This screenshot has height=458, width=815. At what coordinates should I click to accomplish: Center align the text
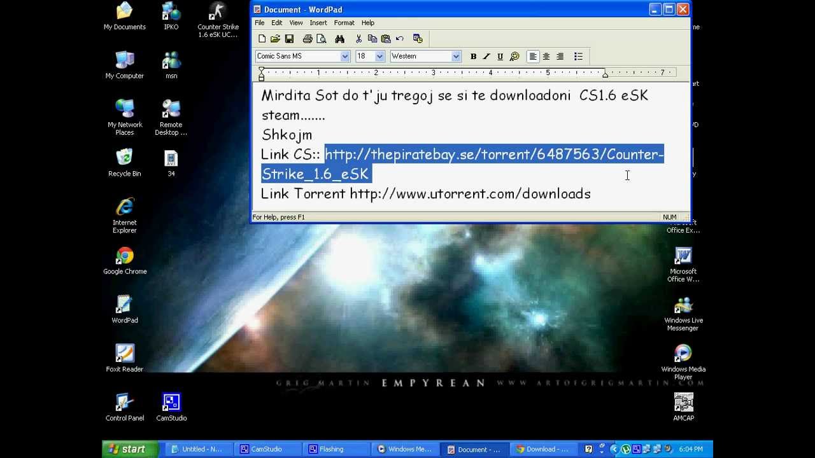click(546, 57)
